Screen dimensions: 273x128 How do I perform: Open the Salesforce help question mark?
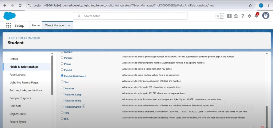click(x=243, y=16)
